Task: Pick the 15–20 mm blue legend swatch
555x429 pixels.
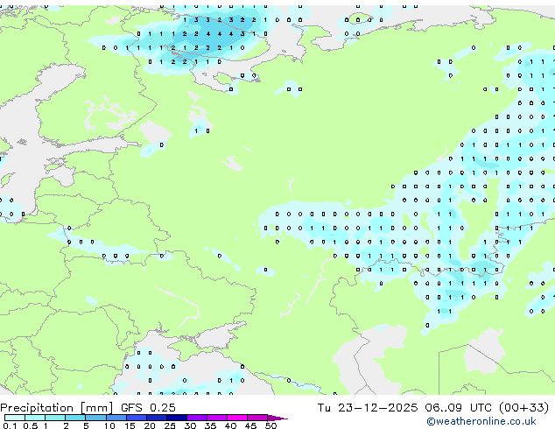Action: click(137, 418)
